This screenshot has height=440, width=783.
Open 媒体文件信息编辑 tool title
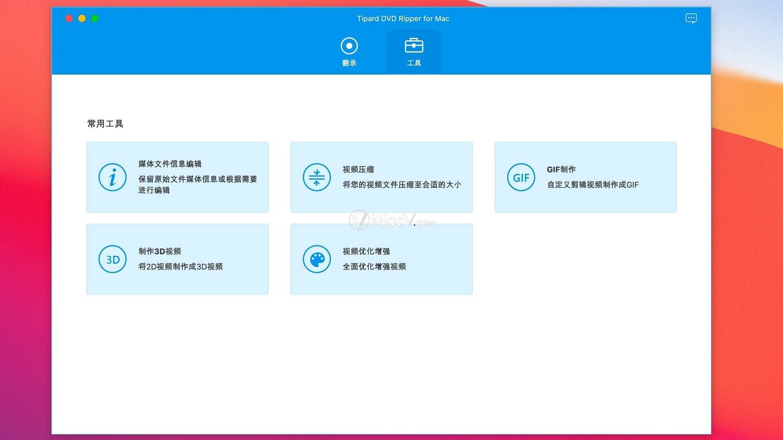(x=170, y=164)
